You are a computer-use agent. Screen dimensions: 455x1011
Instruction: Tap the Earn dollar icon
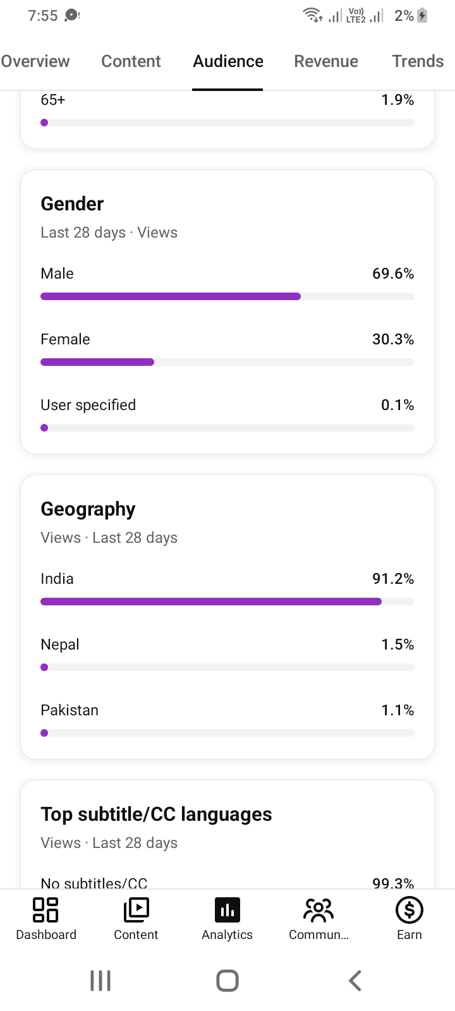[409, 910]
